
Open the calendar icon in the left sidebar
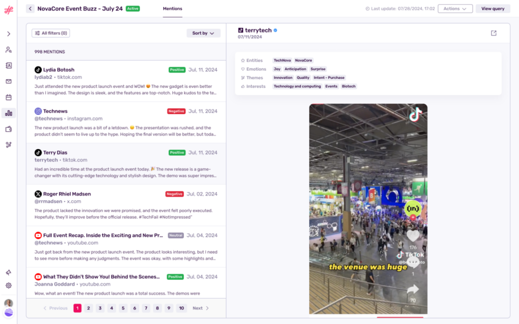coord(8,97)
